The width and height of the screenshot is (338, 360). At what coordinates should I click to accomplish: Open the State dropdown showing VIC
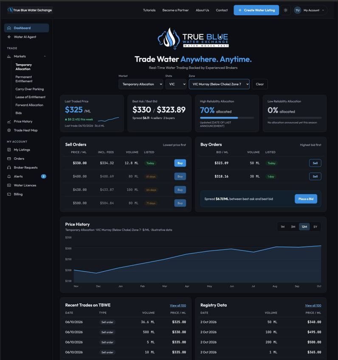coord(176,84)
